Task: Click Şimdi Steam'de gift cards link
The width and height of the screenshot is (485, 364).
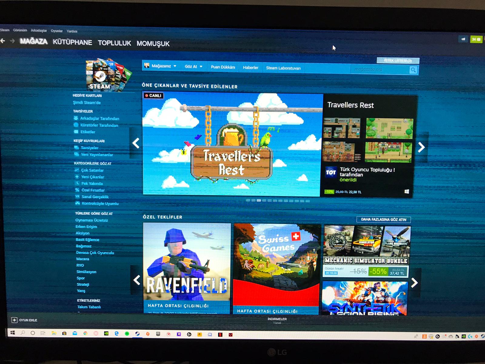Action: tap(87, 103)
